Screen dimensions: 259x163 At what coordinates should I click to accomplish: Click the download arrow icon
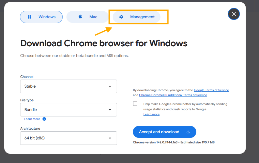(x=188, y=132)
